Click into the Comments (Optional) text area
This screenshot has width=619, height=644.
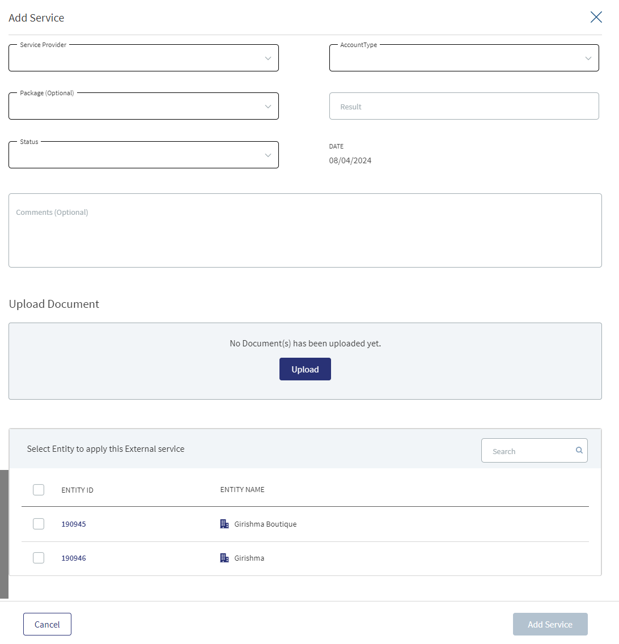305,230
